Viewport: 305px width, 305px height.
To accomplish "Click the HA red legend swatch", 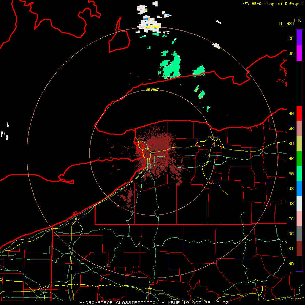I will pos(299,113).
